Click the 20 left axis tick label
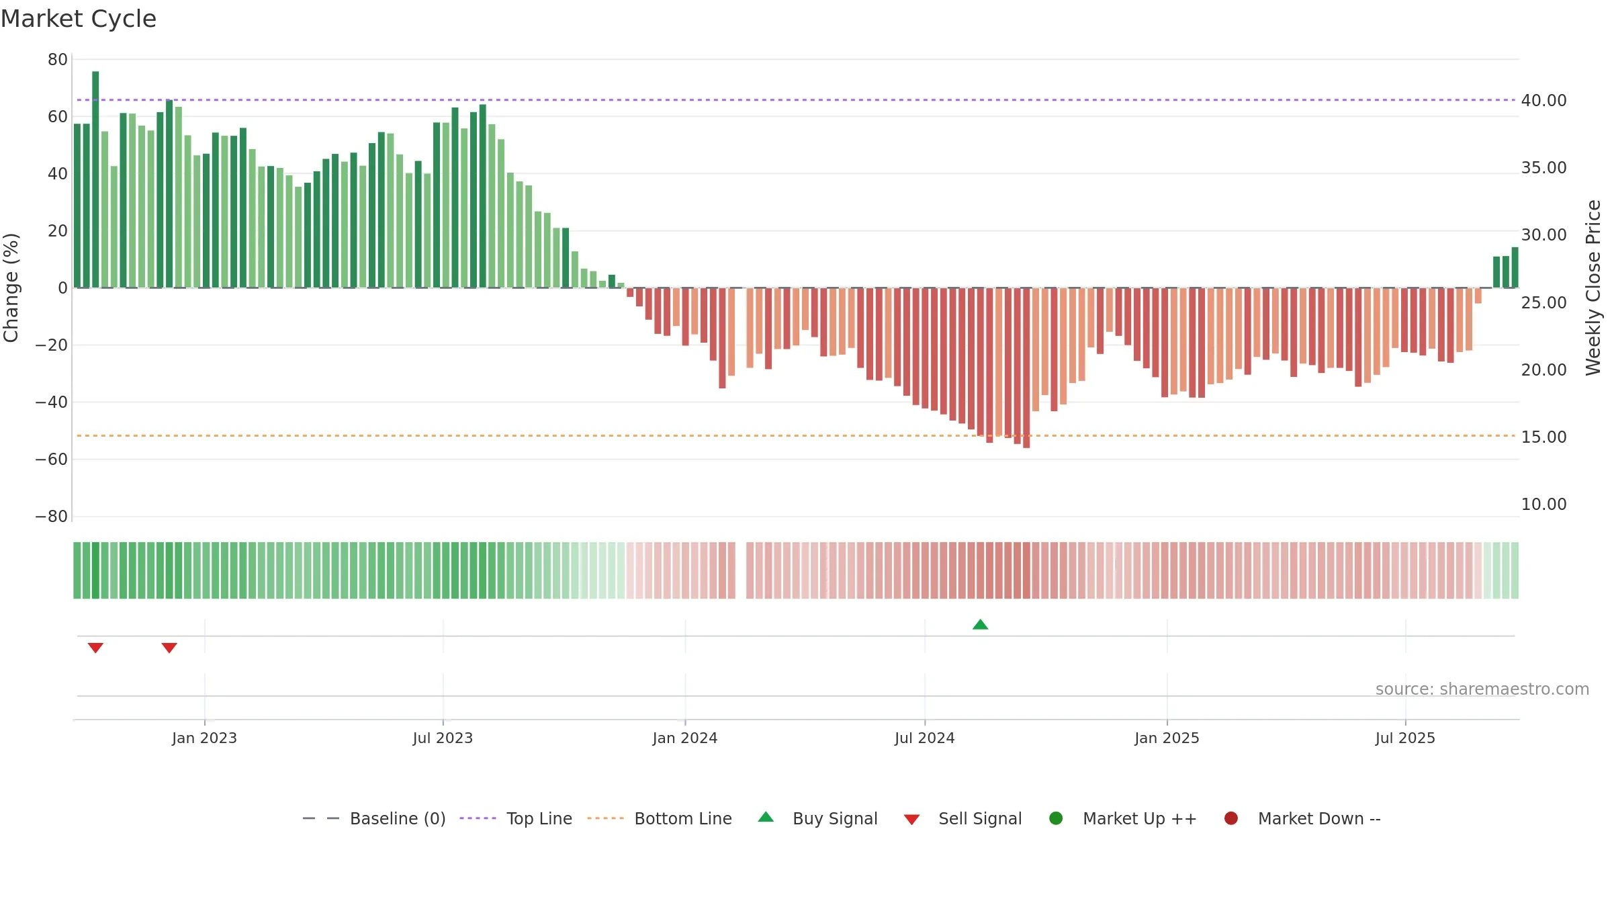The image size is (1612, 907). (58, 230)
